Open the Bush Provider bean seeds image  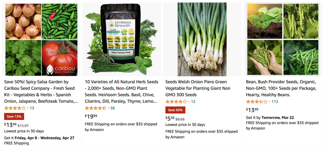pyautogui.click(x=283, y=39)
